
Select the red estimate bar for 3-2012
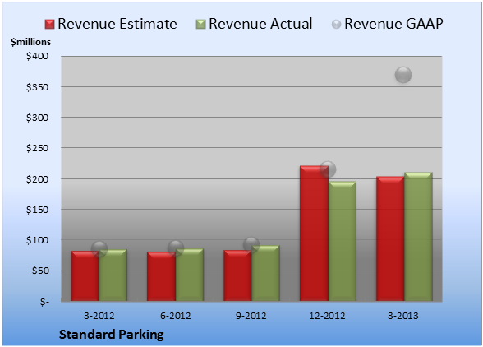click(x=85, y=276)
